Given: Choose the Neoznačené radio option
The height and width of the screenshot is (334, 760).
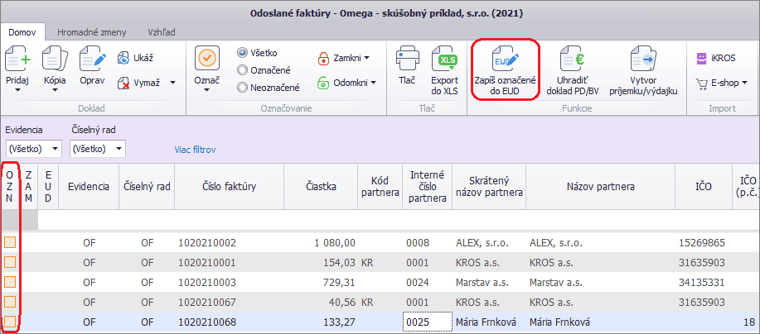Looking at the screenshot, I should [x=243, y=87].
